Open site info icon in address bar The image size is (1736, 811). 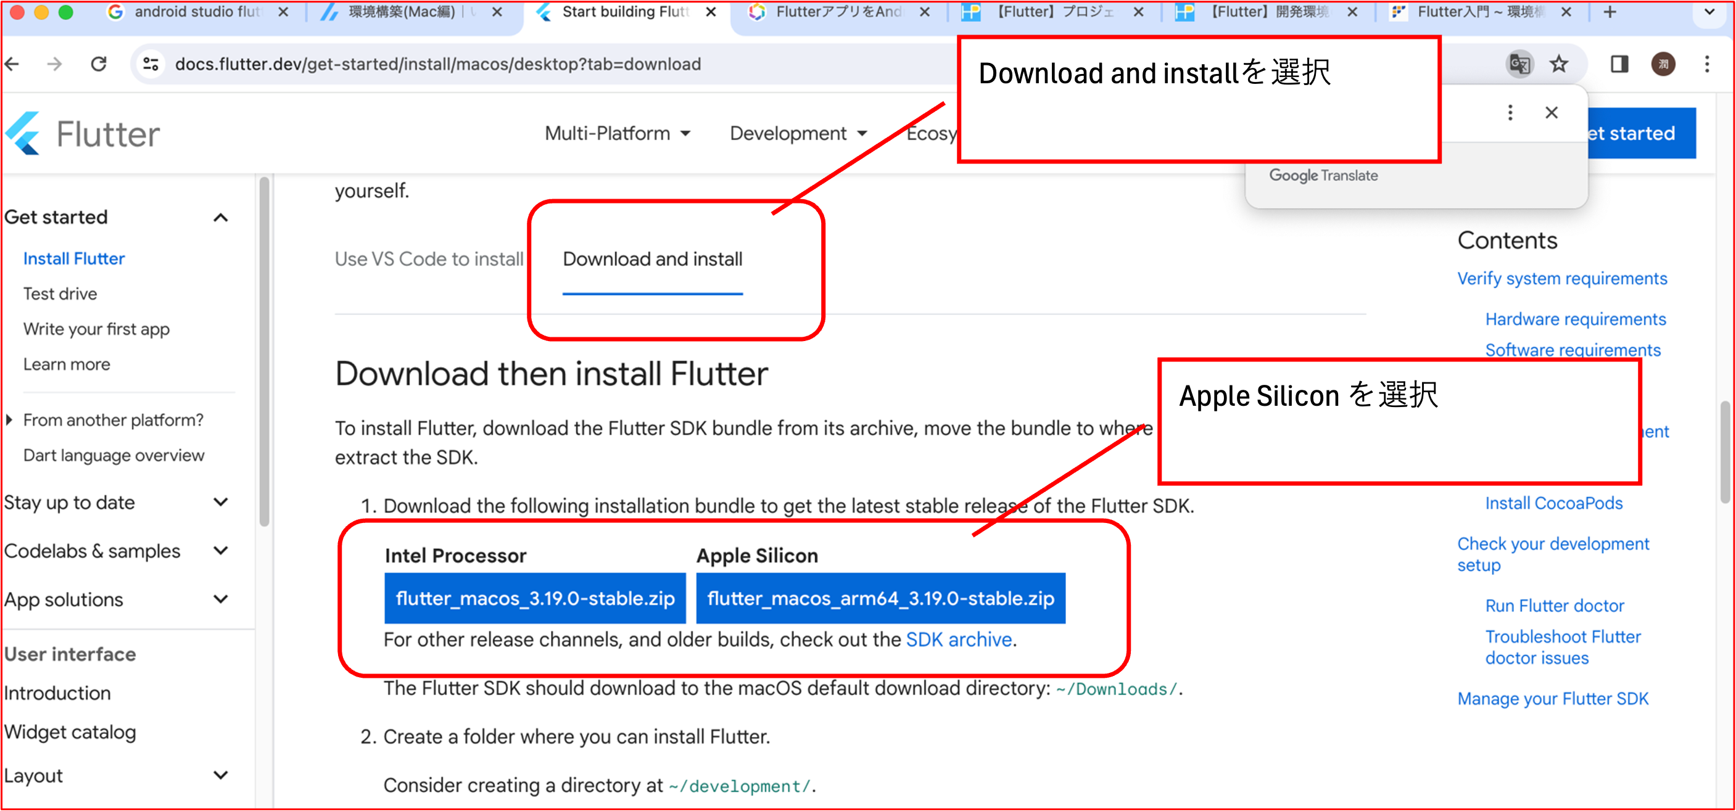pos(151,64)
